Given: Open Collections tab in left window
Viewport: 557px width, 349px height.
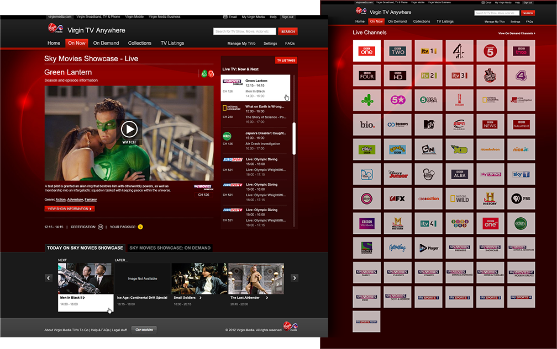Looking at the screenshot, I should coord(140,43).
